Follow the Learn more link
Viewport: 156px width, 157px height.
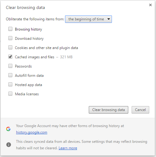pos(68,148)
